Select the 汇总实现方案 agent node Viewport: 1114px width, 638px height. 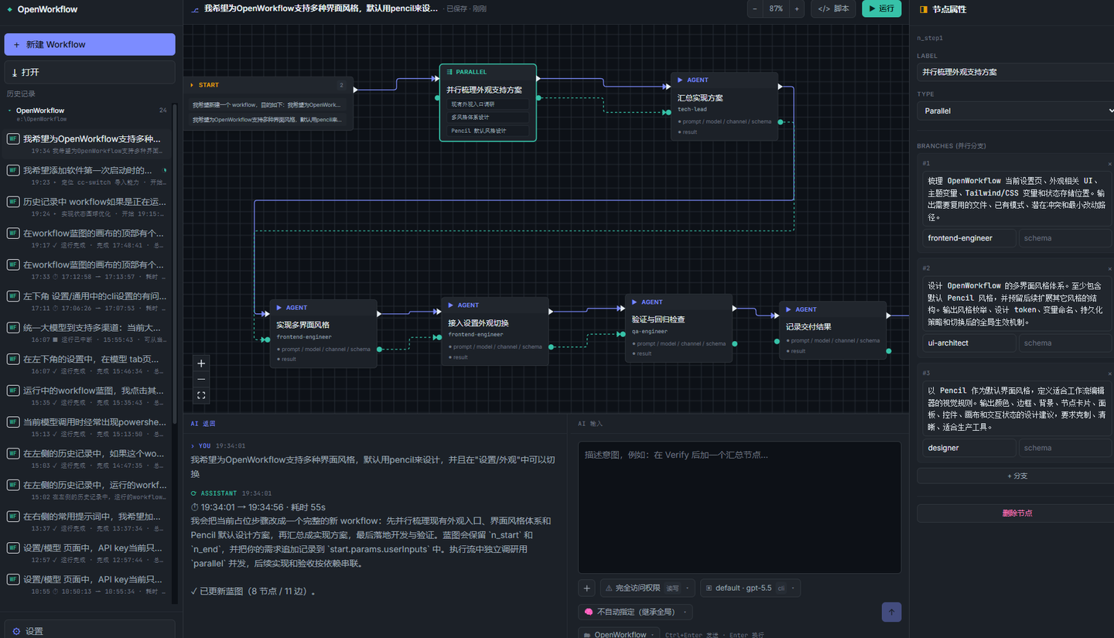point(724,106)
